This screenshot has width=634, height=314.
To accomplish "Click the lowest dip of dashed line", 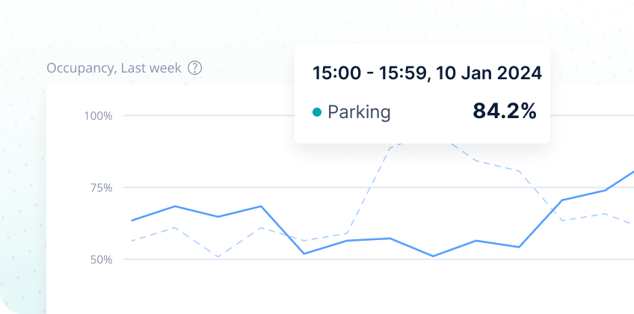I will pyautogui.click(x=218, y=257).
